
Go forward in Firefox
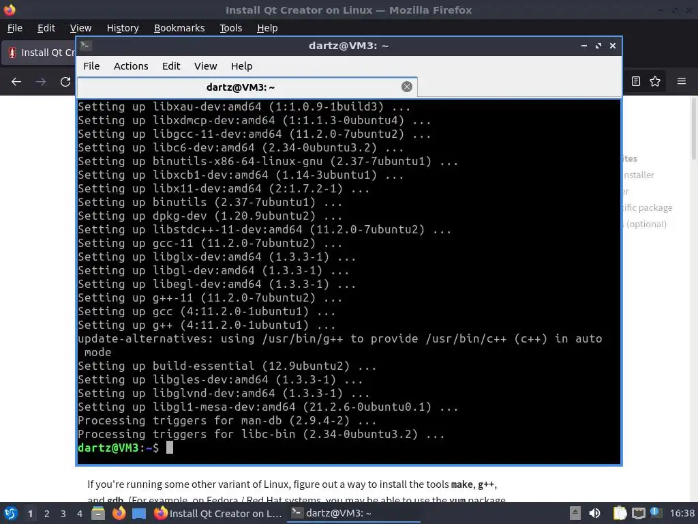click(x=41, y=82)
